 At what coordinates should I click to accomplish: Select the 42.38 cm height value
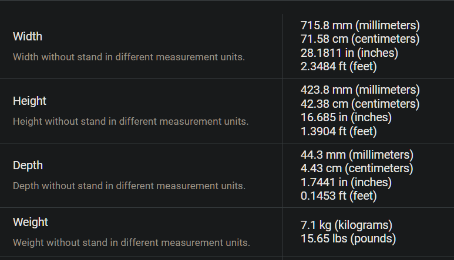pos(360,104)
